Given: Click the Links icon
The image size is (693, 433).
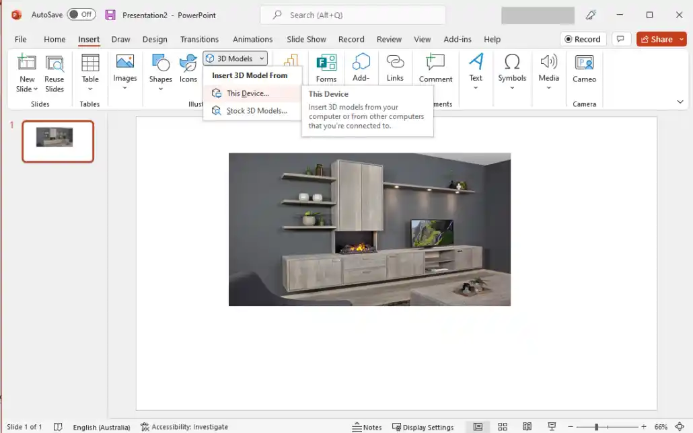Looking at the screenshot, I should [395, 69].
